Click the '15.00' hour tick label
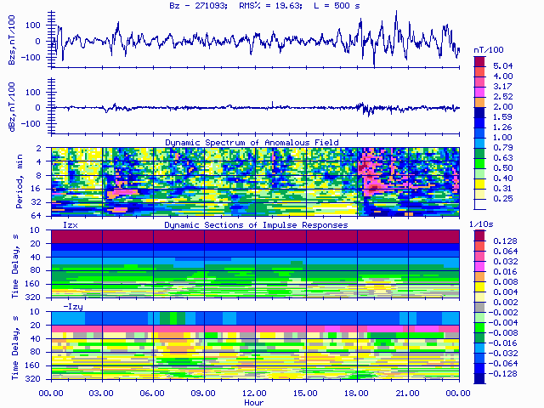Screen dimensions: 544x408 tap(305, 393)
